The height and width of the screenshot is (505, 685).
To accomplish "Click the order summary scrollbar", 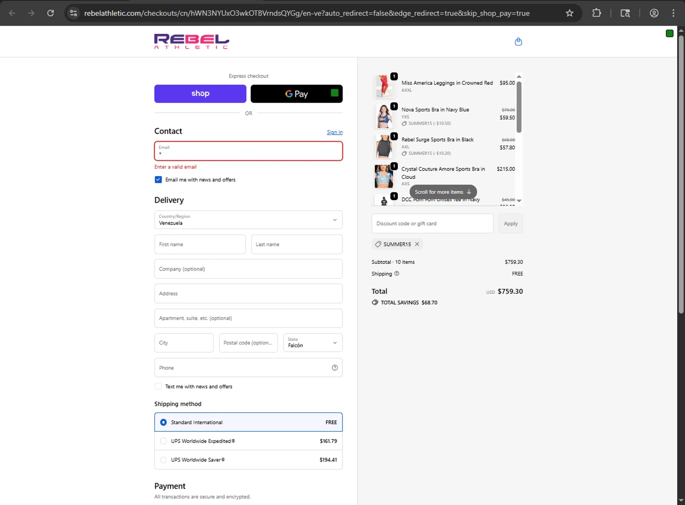I will click(519, 107).
